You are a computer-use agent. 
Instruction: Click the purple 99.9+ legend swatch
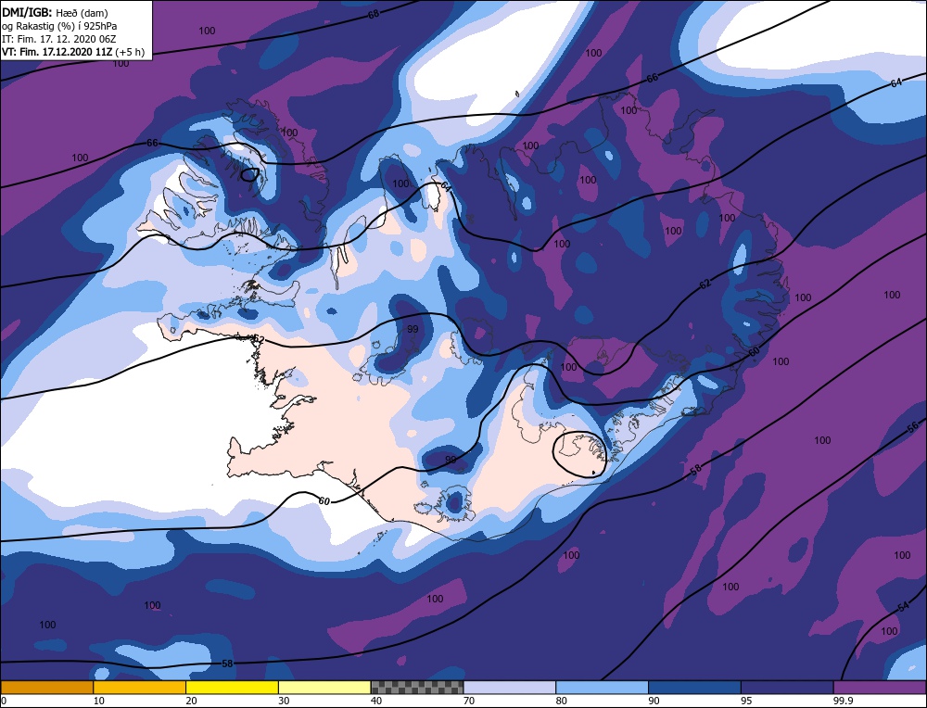pos(880,688)
